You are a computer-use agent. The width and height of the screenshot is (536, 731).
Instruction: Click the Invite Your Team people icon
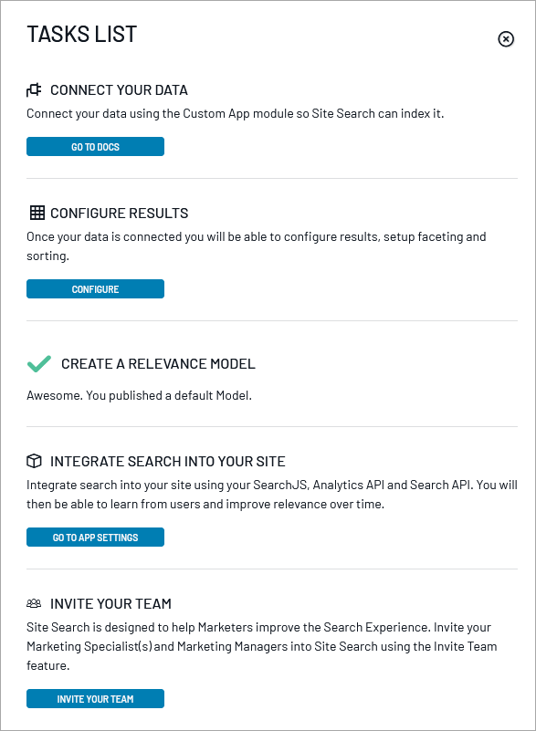(x=34, y=603)
